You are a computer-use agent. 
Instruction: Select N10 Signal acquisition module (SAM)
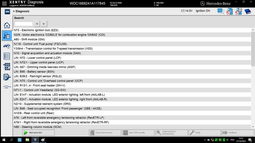(x=132, y=53)
